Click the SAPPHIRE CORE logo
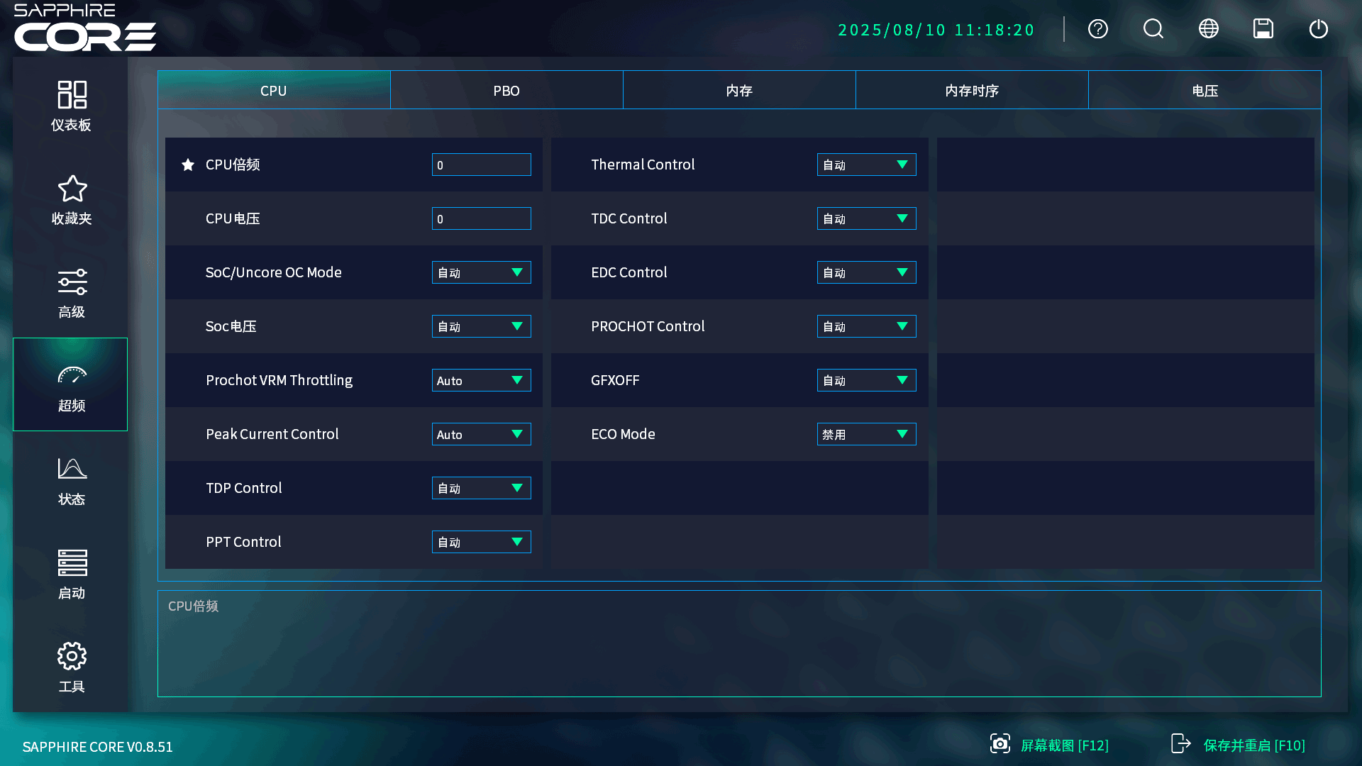Viewport: 1362px width, 766px height. [x=85, y=28]
